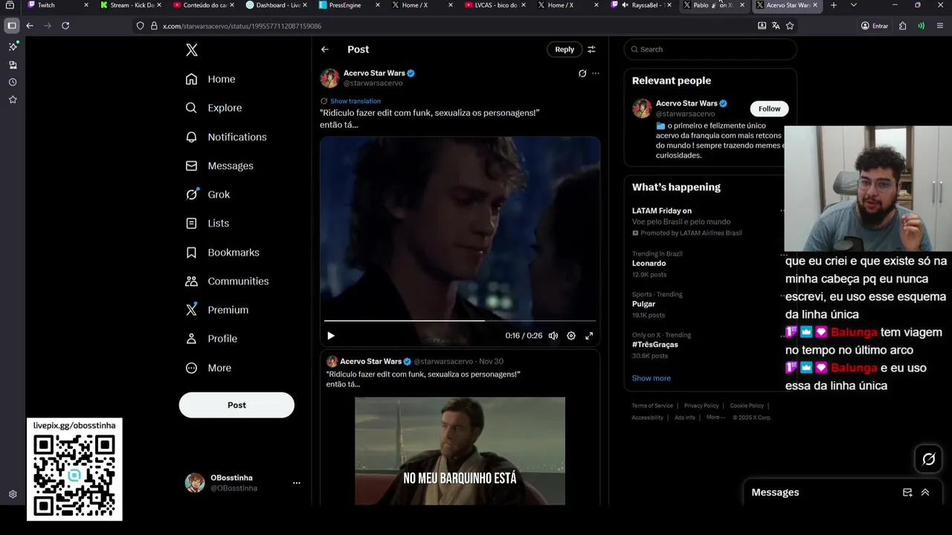This screenshot has height=535, width=952.
Task: Open Privacy Policy footer link
Action: [x=701, y=406]
